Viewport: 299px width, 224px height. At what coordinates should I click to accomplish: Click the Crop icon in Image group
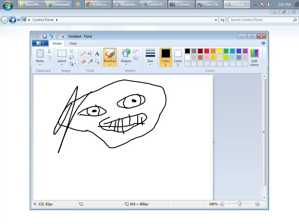71,51
